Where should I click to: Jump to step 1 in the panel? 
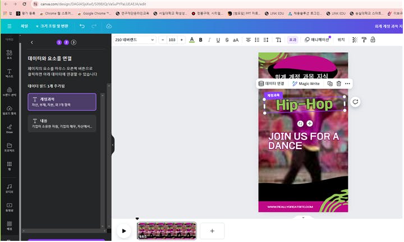click(x=59, y=43)
